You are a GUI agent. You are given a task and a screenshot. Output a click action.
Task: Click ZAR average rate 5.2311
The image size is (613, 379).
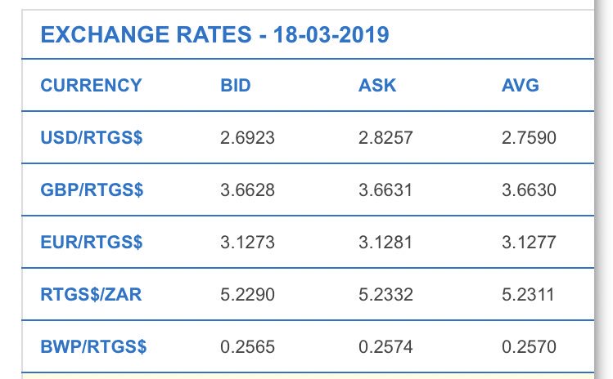click(x=528, y=294)
